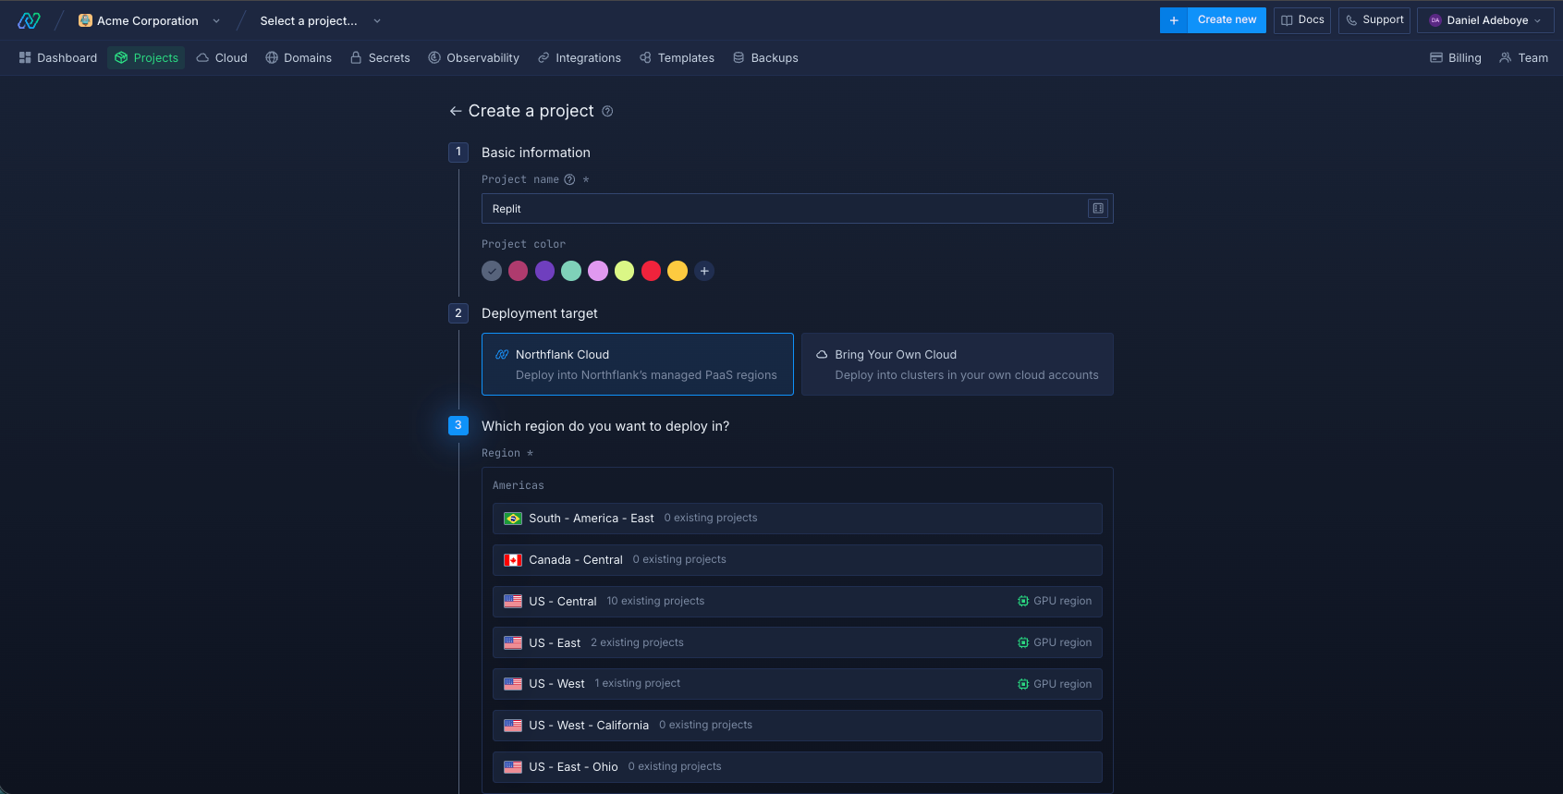1563x794 pixels.
Task: Choose the orange yellow project color
Action: (678, 271)
